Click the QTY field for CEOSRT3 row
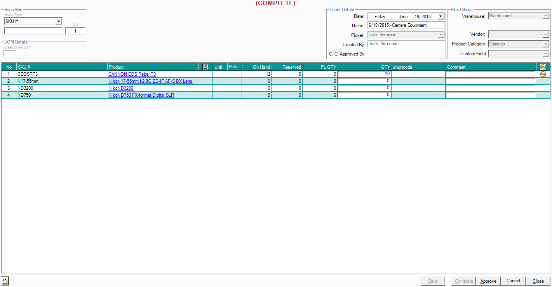This screenshot has width=552, height=287. click(x=364, y=74)
